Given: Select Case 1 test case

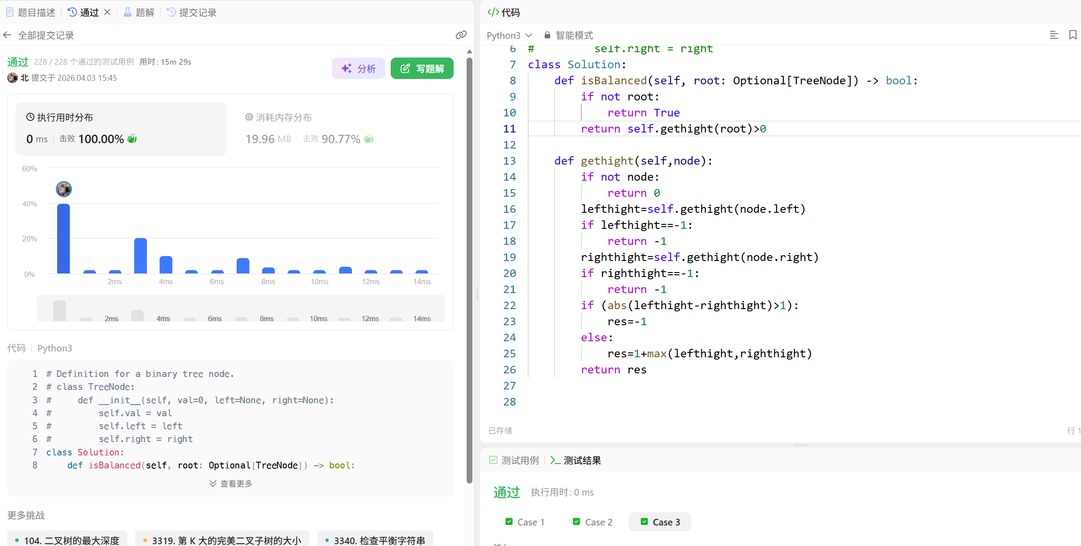Looking at the screenshot, I should [525, 522].
